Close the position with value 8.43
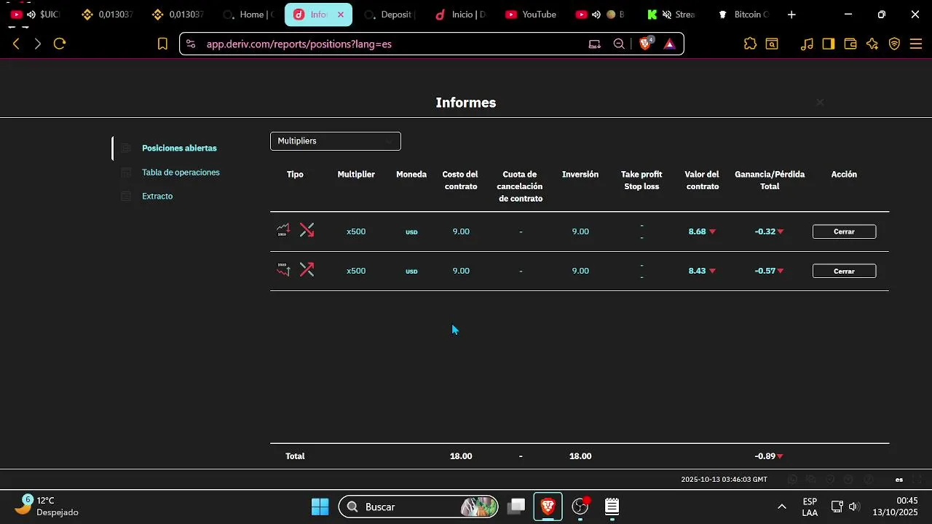 [844, 271]
